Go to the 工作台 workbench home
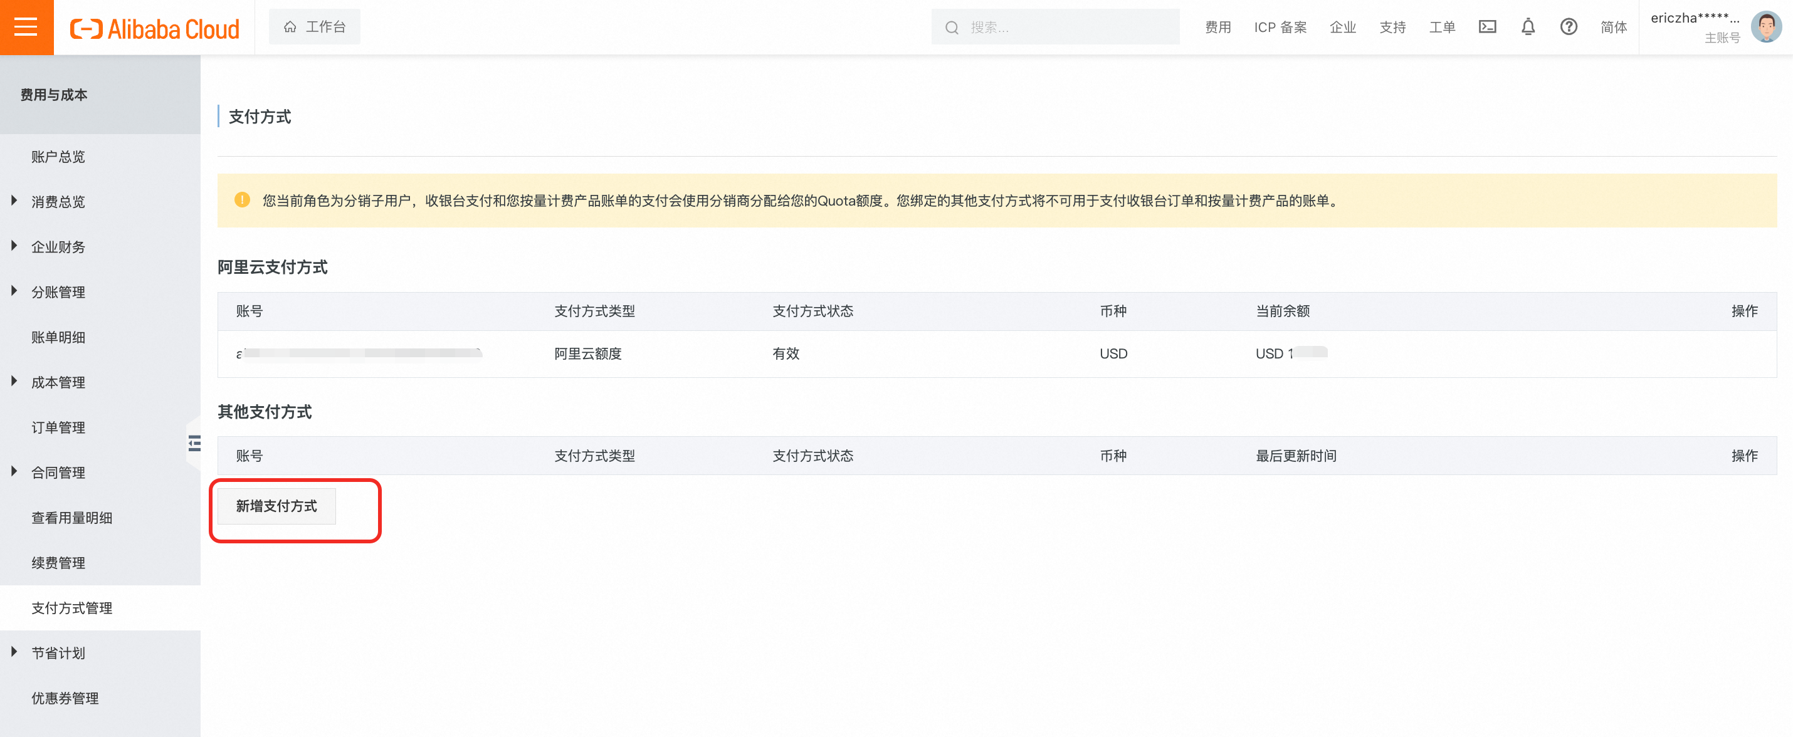Image resolution: width=1793 pixels, height=737 pixels. pos(315,27)
